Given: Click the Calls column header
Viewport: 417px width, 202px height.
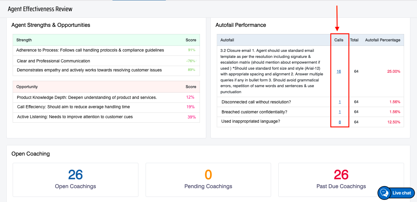Looking at the screenshot, I should [x=339, y=40].
